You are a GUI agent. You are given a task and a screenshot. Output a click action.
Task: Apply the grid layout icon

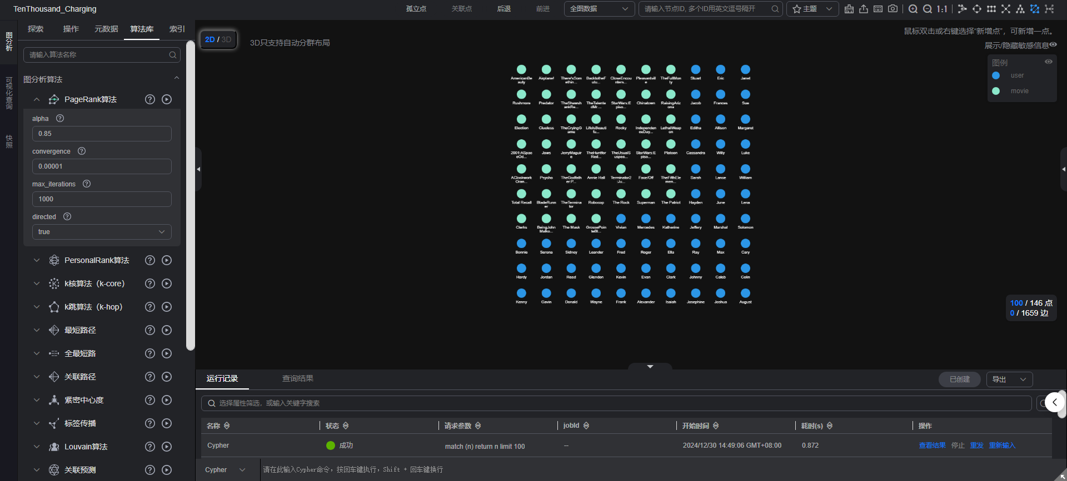point(991,9)
